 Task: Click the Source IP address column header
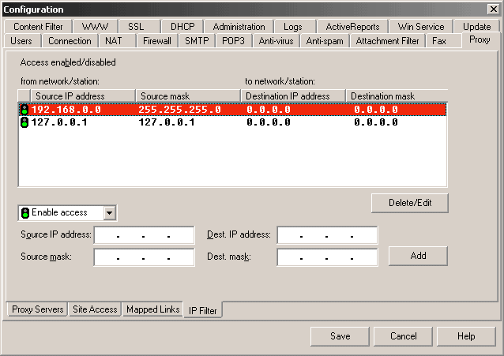83,96
